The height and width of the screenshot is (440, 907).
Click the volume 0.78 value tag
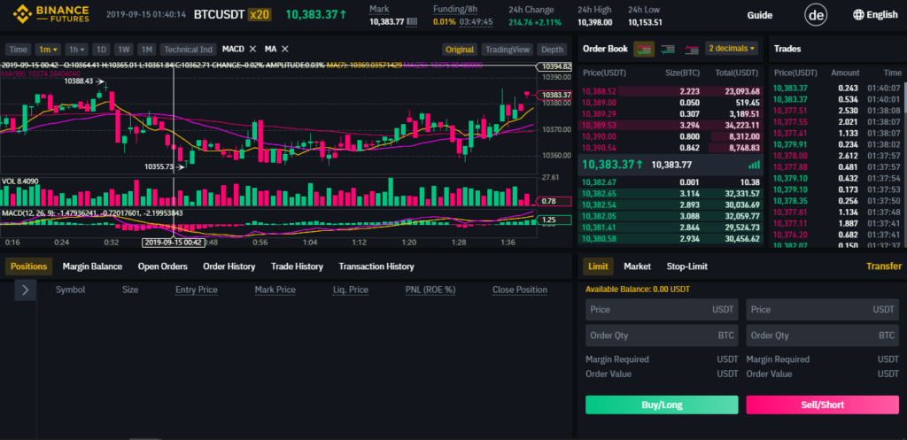click(x=554, y=201)
